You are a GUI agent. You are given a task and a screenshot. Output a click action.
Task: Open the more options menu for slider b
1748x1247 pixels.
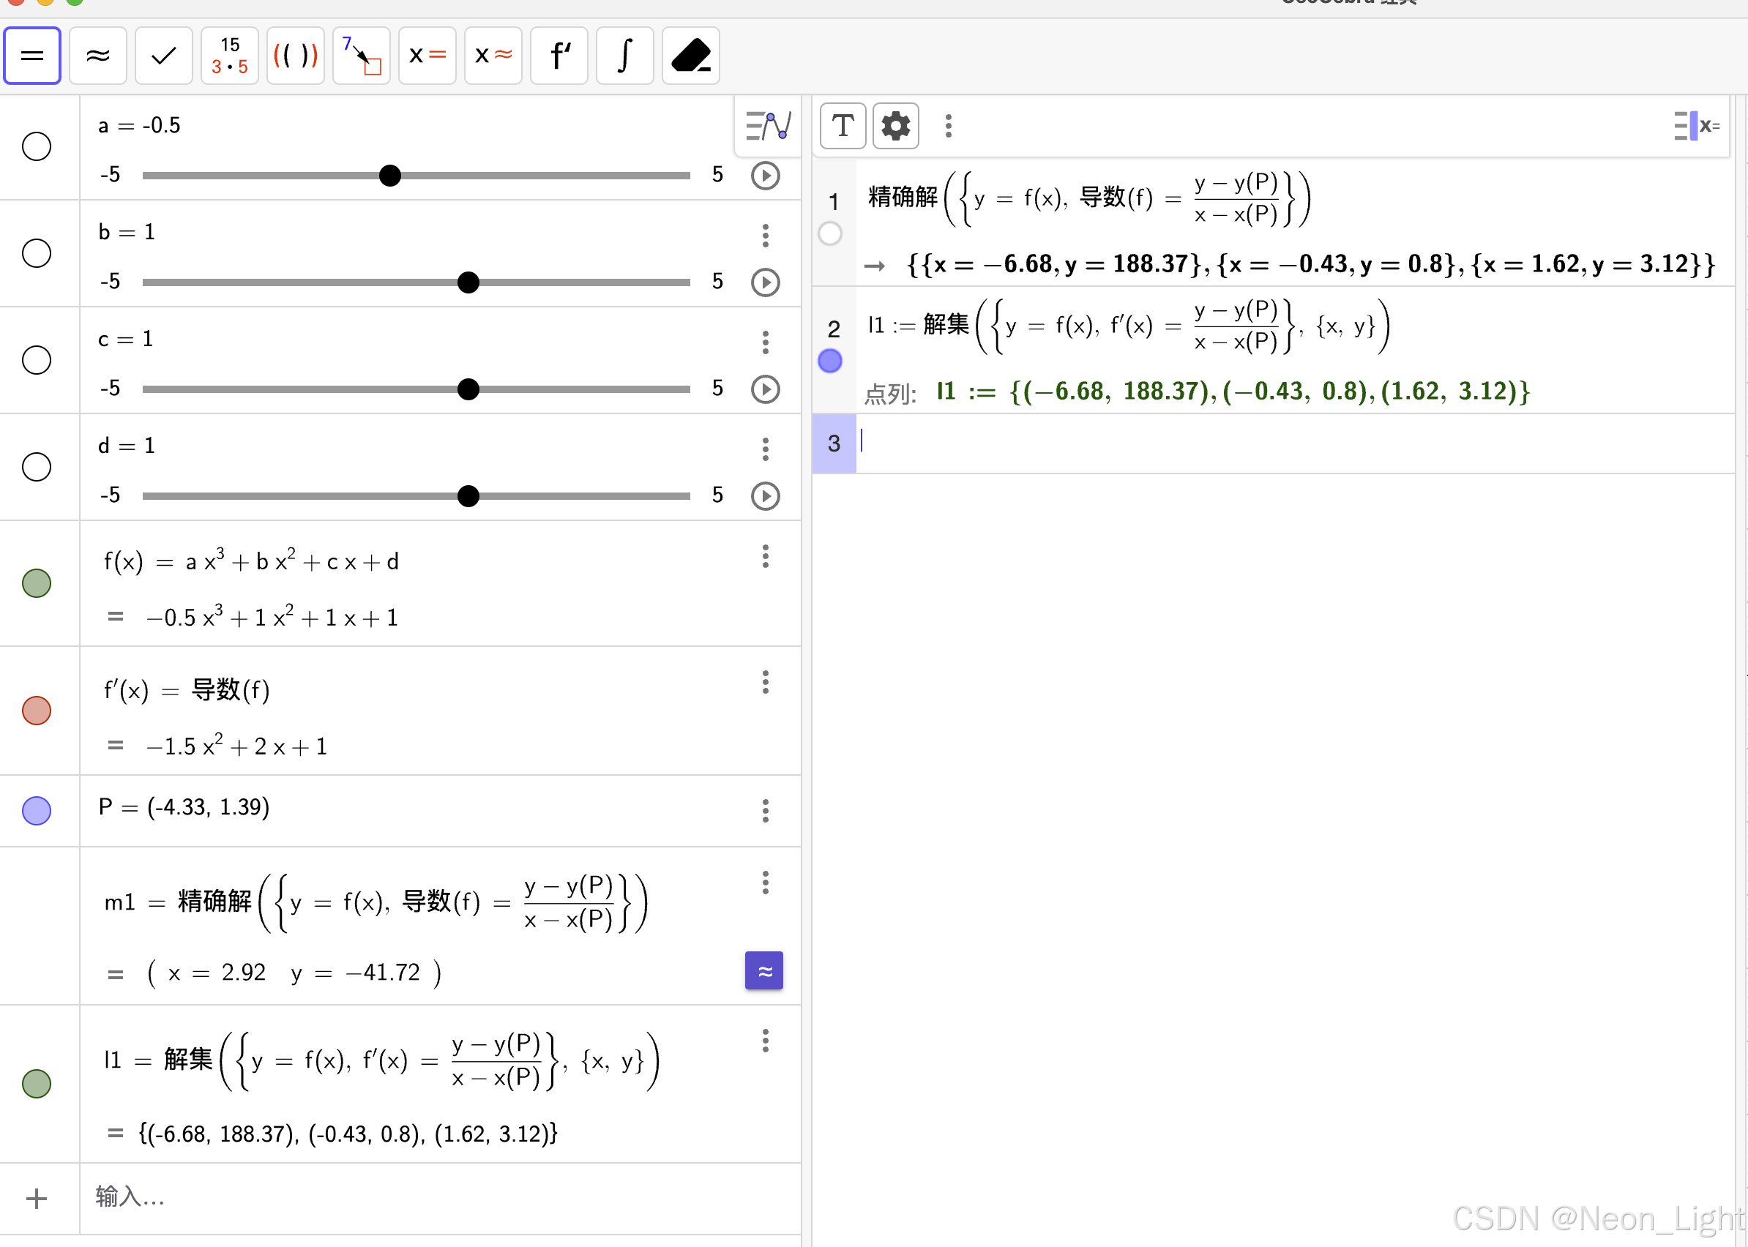click(765, 235)
